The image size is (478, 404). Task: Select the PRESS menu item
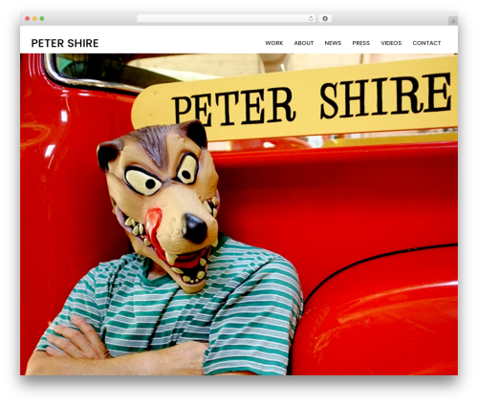360,43
